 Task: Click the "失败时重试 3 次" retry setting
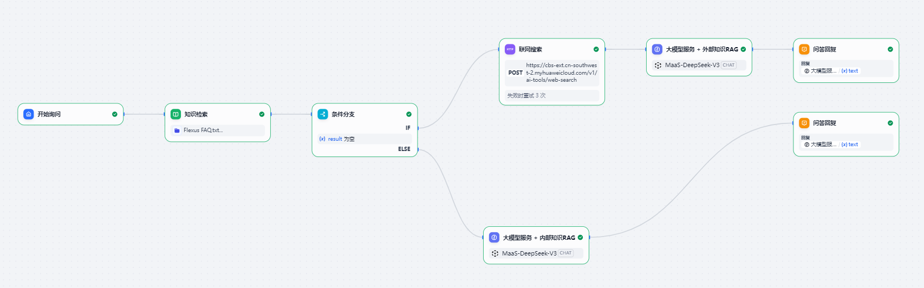(526, 96)
